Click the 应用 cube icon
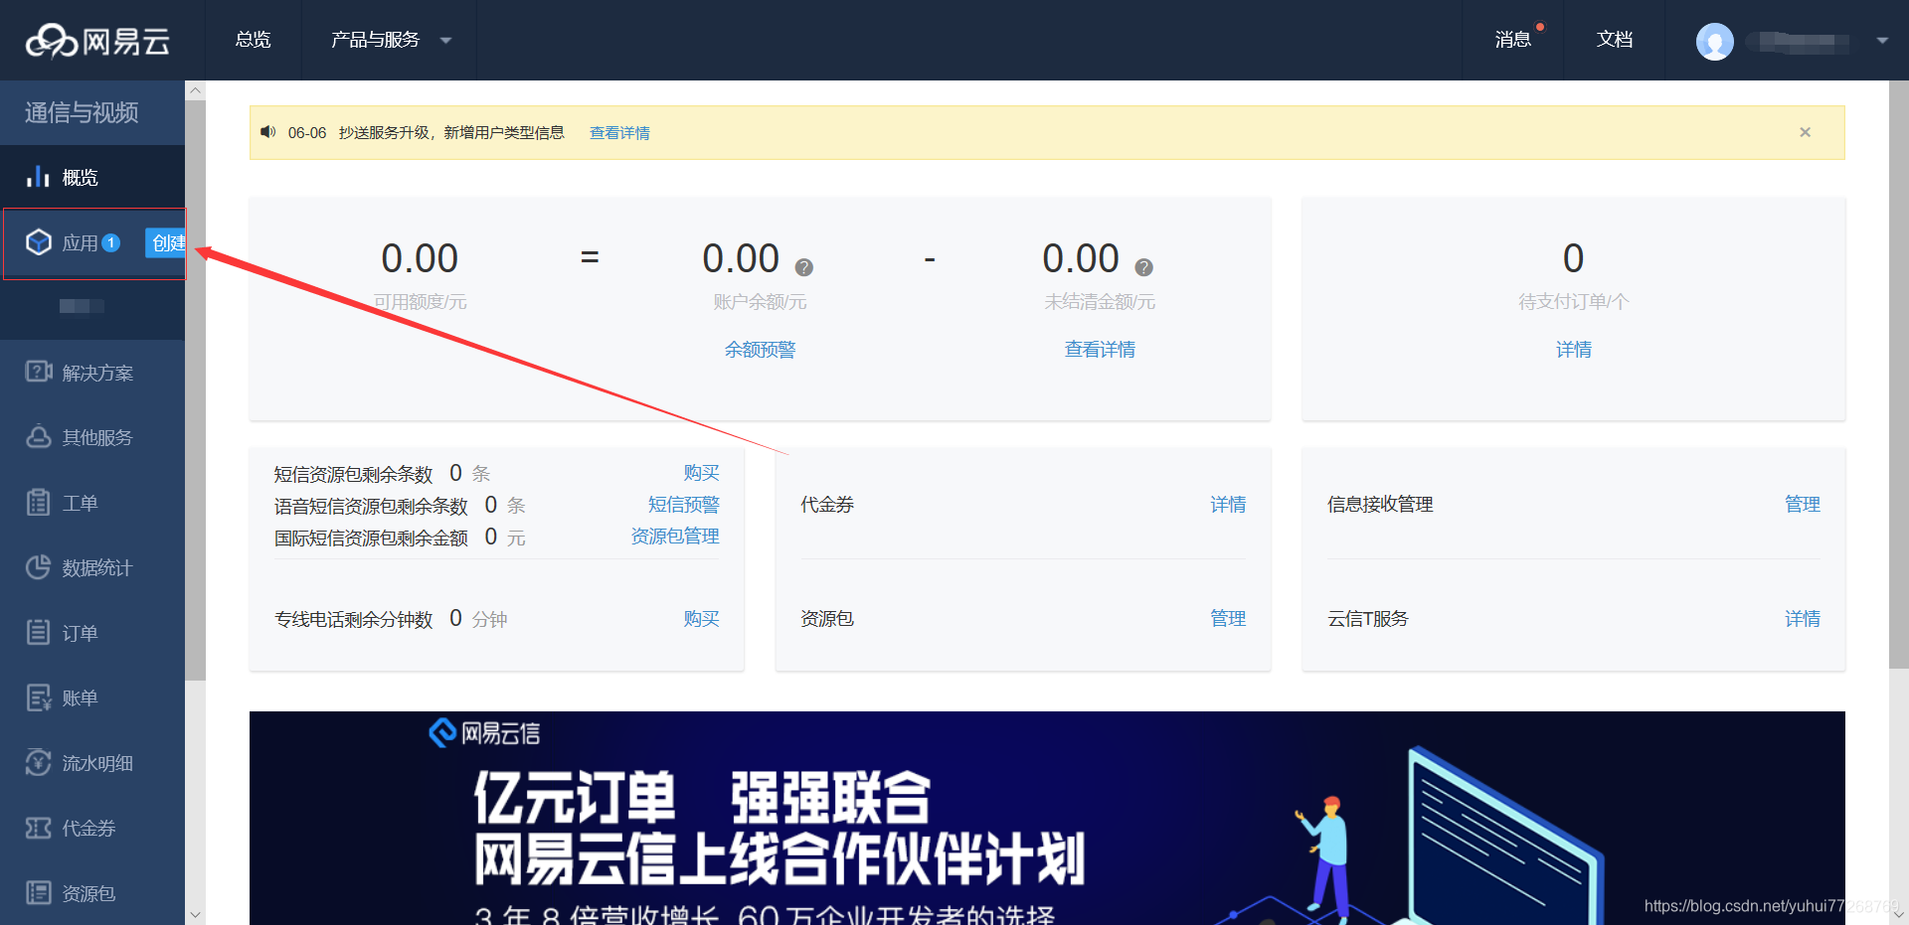Viewport: 1909px width, 925px height. point(39,242)
